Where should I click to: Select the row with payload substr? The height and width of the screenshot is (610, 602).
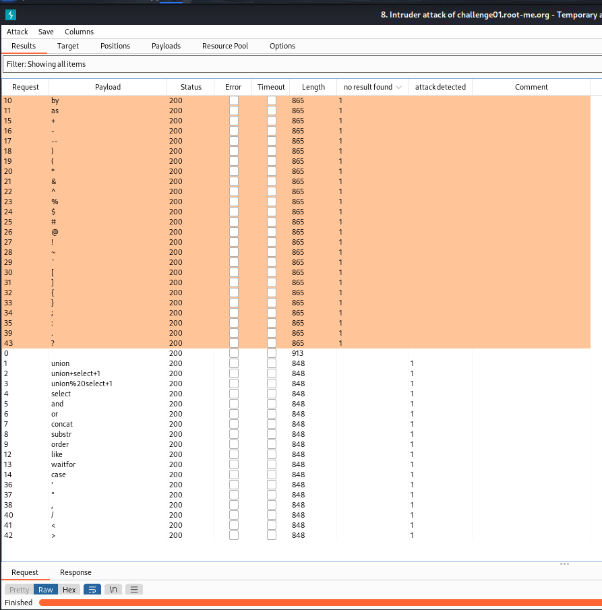296,434
